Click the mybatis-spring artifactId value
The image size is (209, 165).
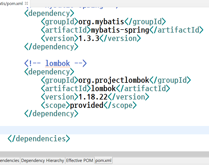(x=120, y=30)
